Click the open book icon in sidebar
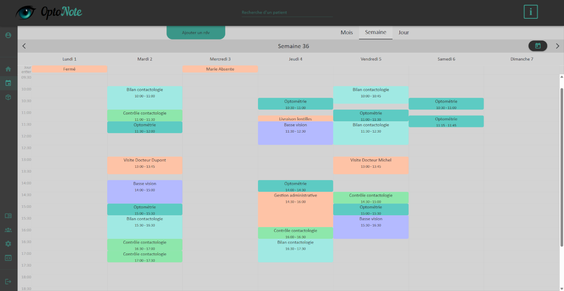 (8, 216)
